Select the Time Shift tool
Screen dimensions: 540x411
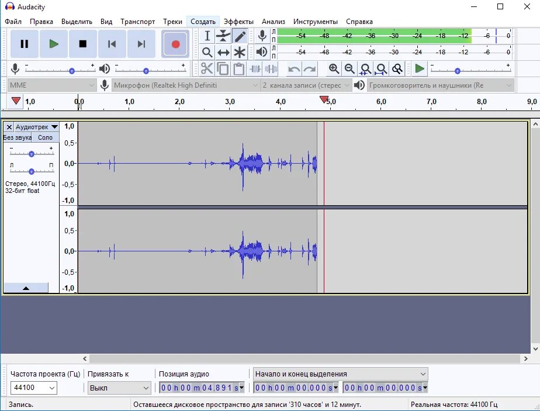pyautogui.click(x=223, y=52)
